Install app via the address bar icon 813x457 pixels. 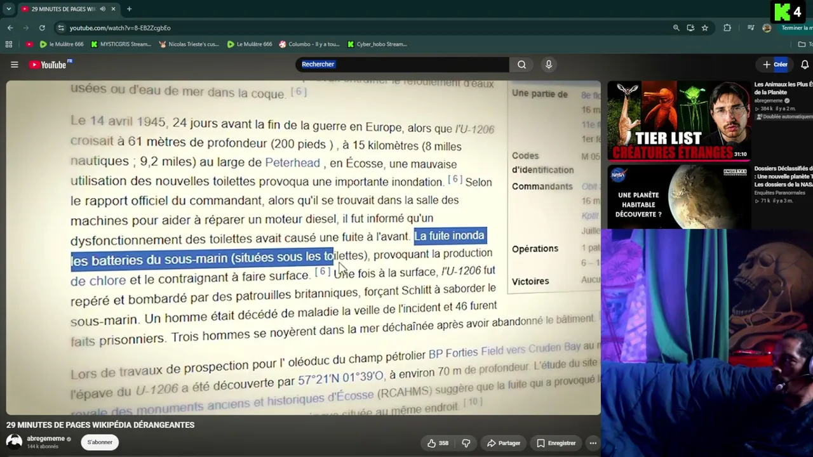[690, 28]
